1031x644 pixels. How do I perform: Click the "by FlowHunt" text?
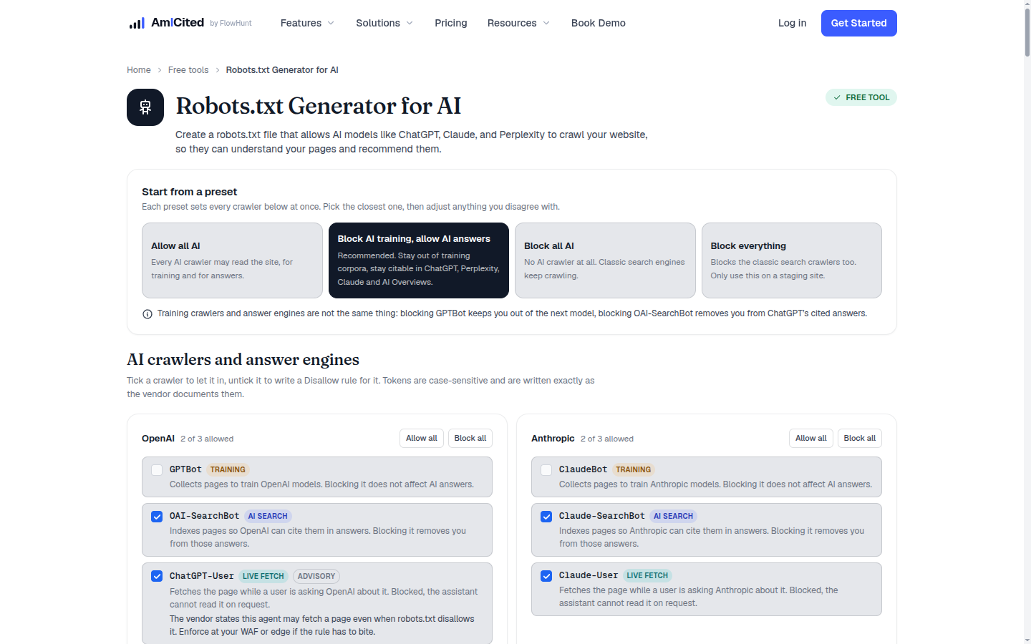[231, 24]
